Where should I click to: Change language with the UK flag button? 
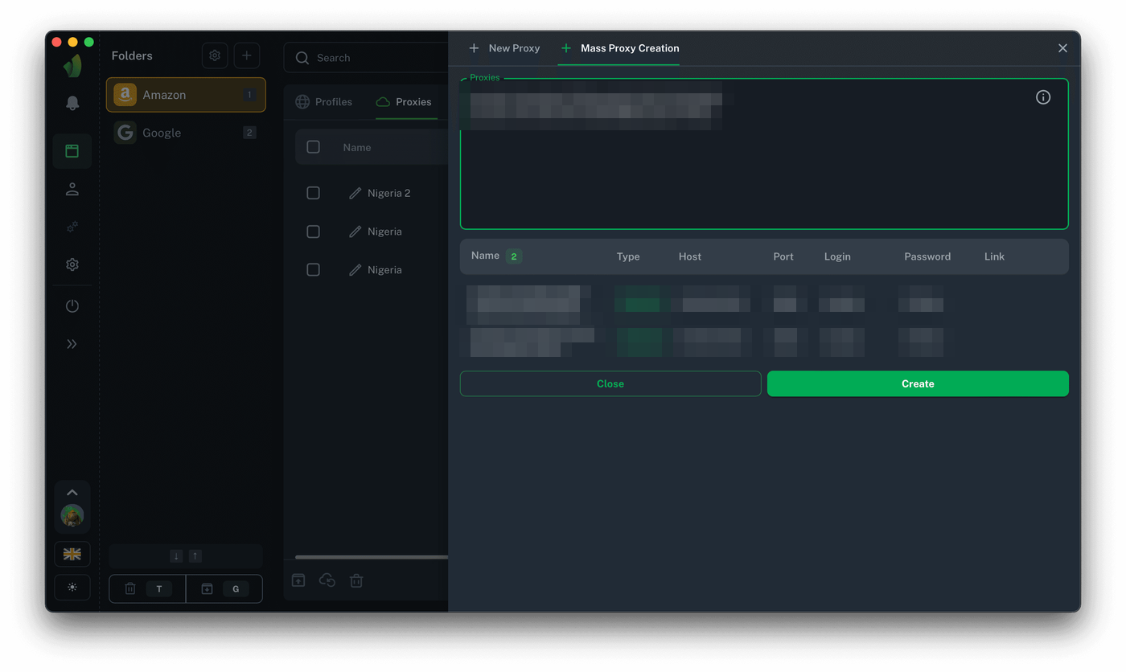pos(72,554)
